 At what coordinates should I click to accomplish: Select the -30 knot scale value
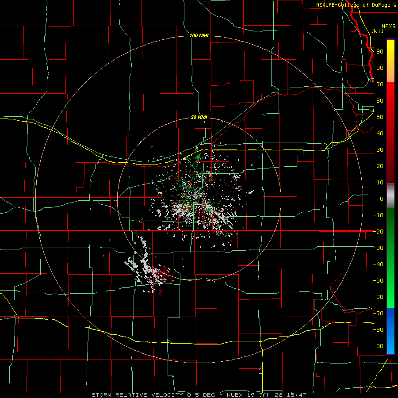(378, 248)
